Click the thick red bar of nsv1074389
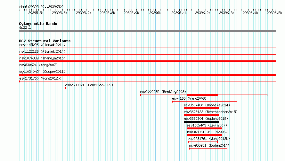The height and width of the screenshot is (161, 285). (147, 61)
